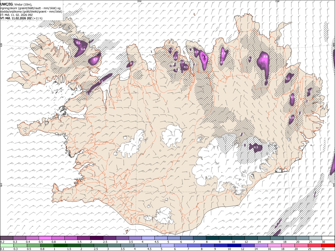
Task: Click the magenta 1–1.5 swatch in upper legend
Action: coord(71,238)
